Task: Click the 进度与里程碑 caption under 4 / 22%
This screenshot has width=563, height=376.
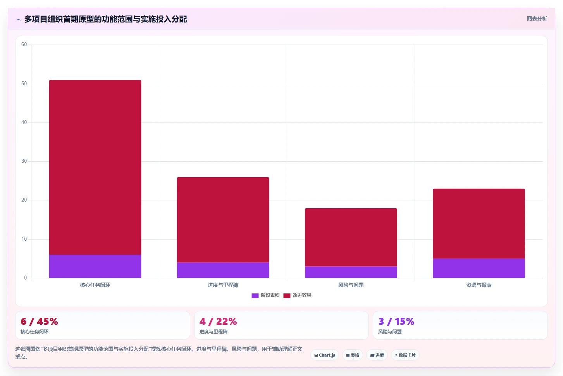Action: [x=213, y=332]
